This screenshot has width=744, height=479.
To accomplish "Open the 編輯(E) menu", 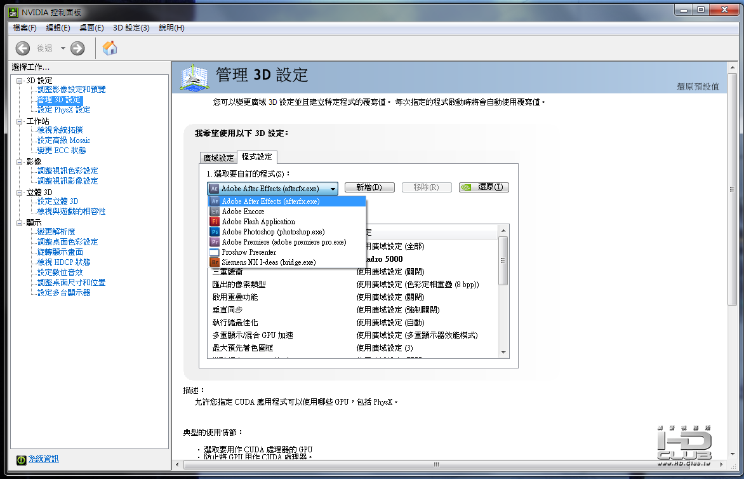I will [x=58, y=27].
